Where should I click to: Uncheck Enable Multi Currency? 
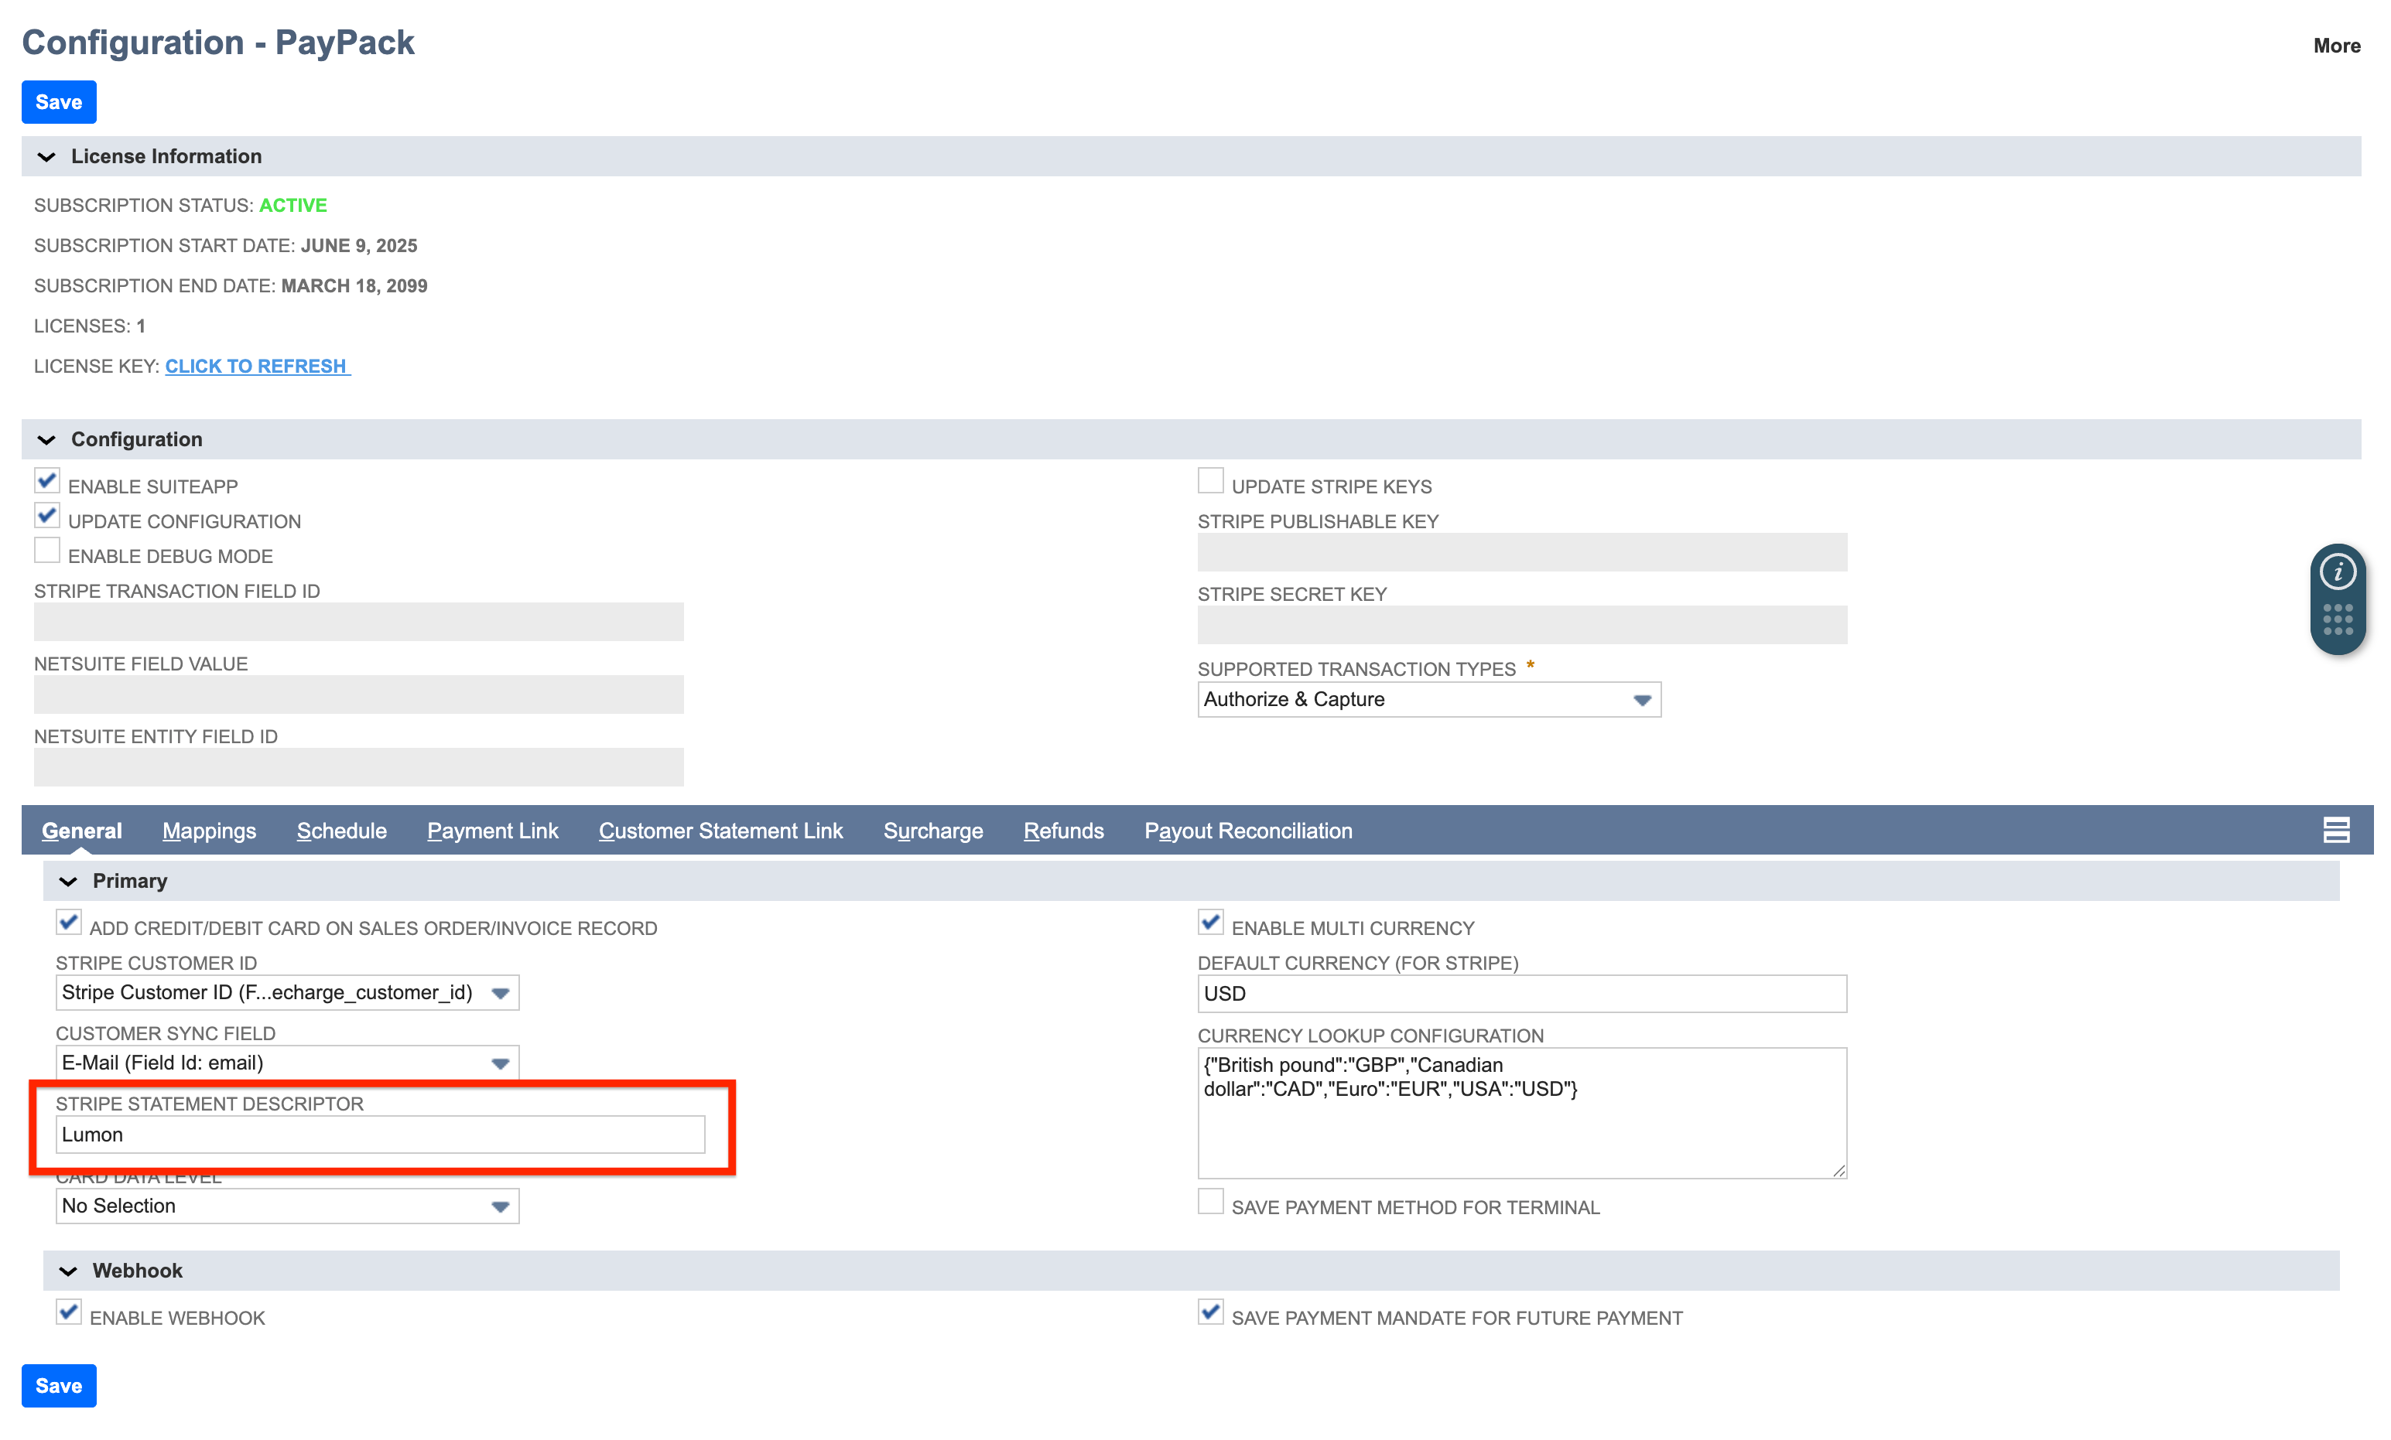click(1210, 922)
